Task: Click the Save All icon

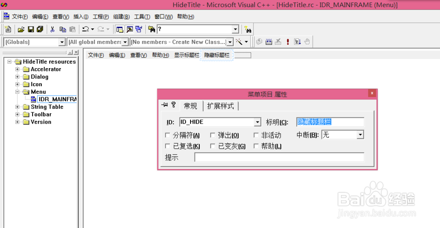Action: pyautogui.click(x=40, y=29)
